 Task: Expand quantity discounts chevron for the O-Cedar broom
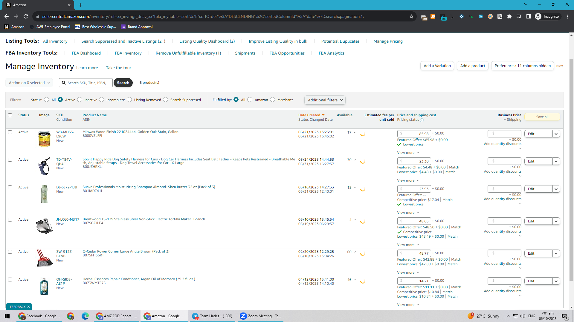tap(520, 268)
